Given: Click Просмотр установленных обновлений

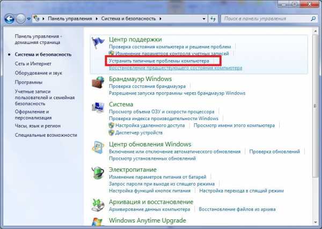Looking at the screenshot, I should (x=152, y=158).
